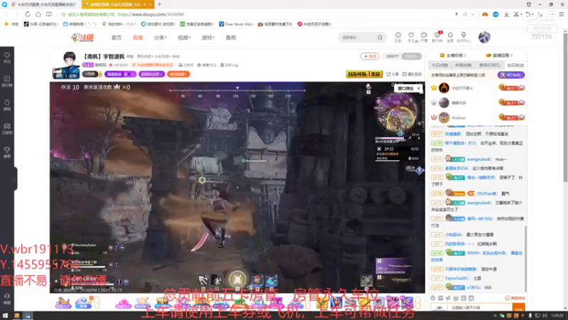Image resolution: width=568 pixels, height=320 pixels.
Task: Click the gift bar right arrow
Action: 418,302
